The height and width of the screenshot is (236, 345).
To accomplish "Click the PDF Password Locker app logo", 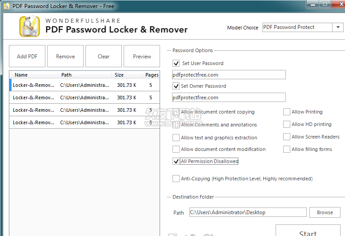I will click(30, 26).
